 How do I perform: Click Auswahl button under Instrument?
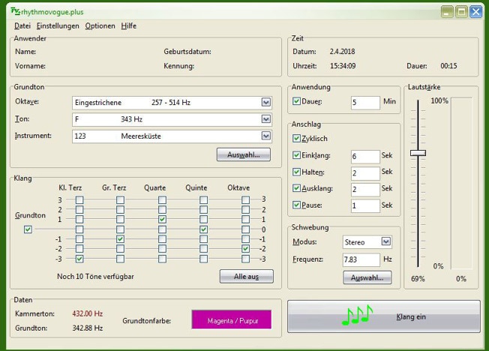[244, 154]
